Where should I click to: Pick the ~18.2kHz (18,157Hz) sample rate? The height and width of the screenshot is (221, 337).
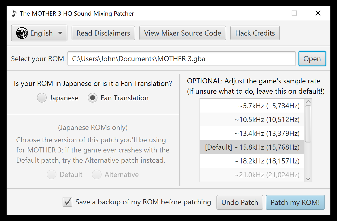pos(252,161)
